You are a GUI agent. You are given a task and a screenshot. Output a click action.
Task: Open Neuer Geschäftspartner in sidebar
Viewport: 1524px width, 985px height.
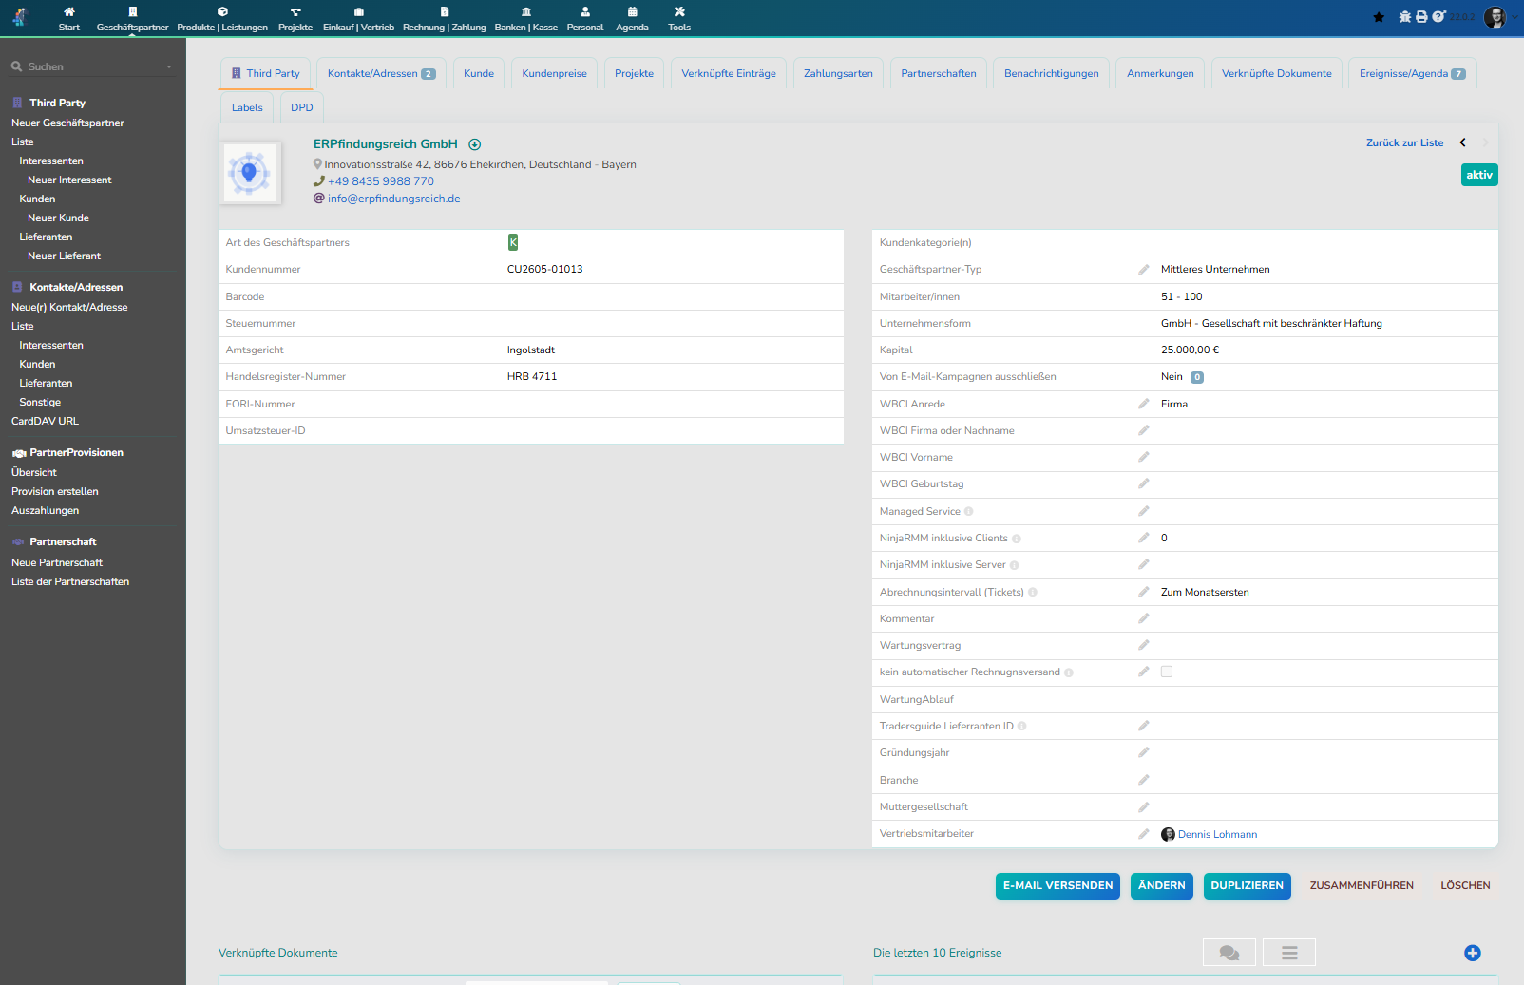67,123
